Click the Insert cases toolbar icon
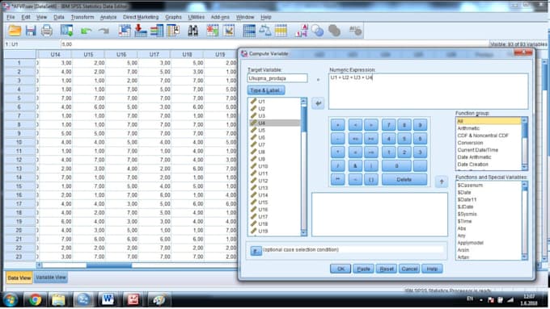Viewport: 550px width, 309px height. tap(213, 31)
